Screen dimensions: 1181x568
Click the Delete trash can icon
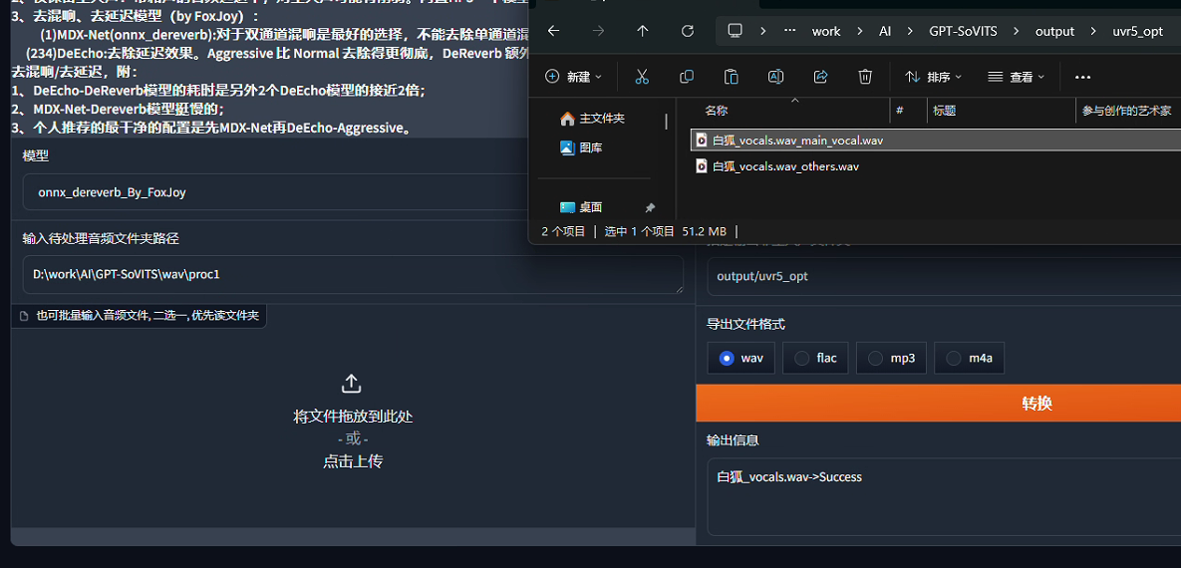865,77
